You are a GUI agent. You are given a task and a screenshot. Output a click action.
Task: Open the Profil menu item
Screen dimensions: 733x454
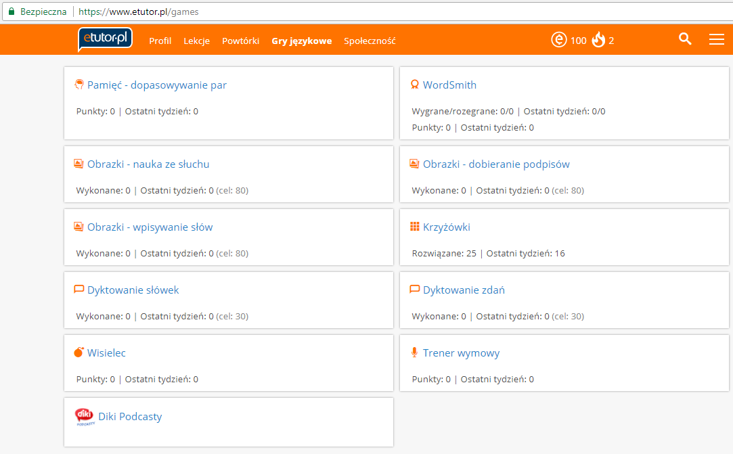point(160,41)
